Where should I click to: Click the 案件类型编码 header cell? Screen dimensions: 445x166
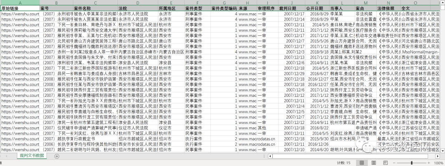coord(224,8)
